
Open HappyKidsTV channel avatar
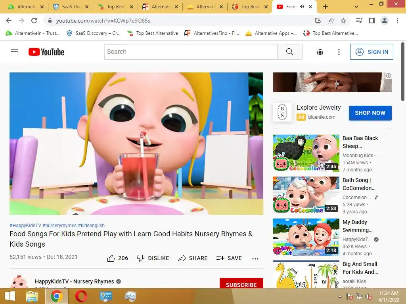click(x=19, y=282)
